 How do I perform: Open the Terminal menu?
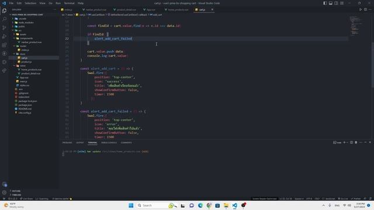tap(69, 3)
